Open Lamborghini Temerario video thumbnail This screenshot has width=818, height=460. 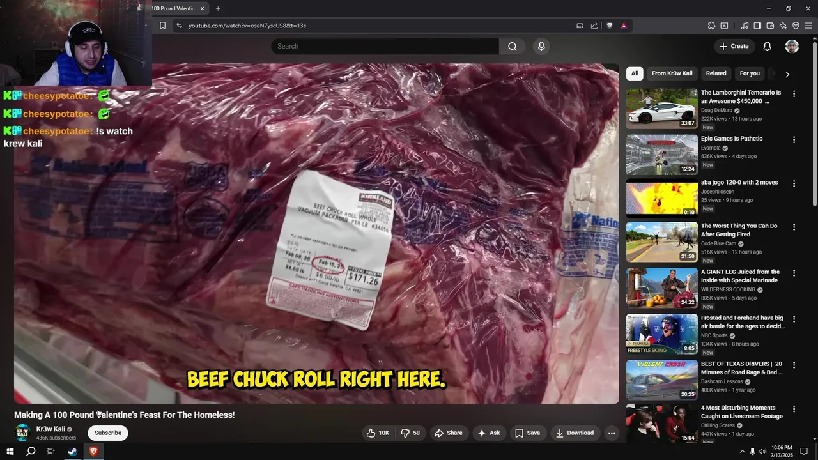[661, 109]
